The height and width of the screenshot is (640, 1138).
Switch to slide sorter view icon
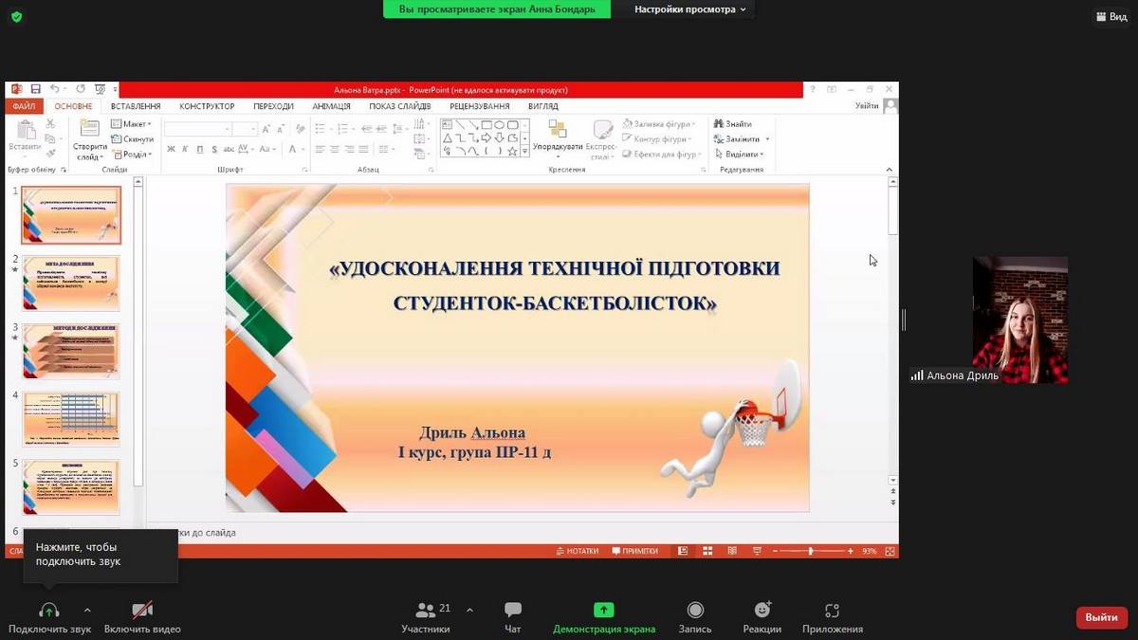707,551
